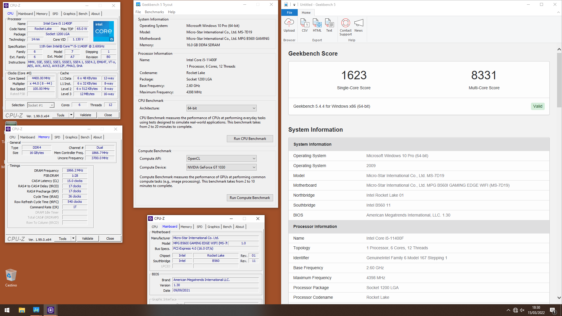
Task: Click Close button in top CPU-Z window
Action: 108,115
